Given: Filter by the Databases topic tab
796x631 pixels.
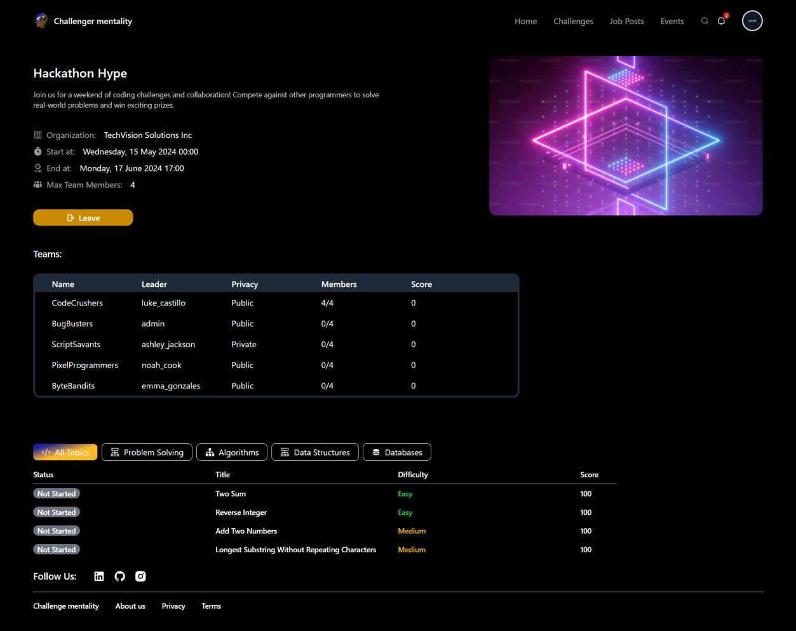Looking at the screenshot, I should point(397,452).
